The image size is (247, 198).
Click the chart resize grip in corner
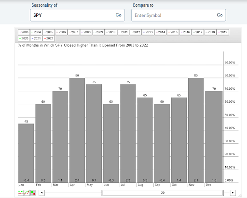coord(240,195)
